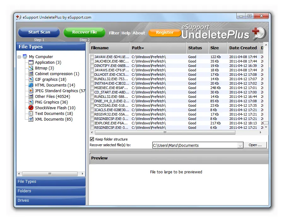Open the Help menu

pyautogui.click(x=126, y=33)
